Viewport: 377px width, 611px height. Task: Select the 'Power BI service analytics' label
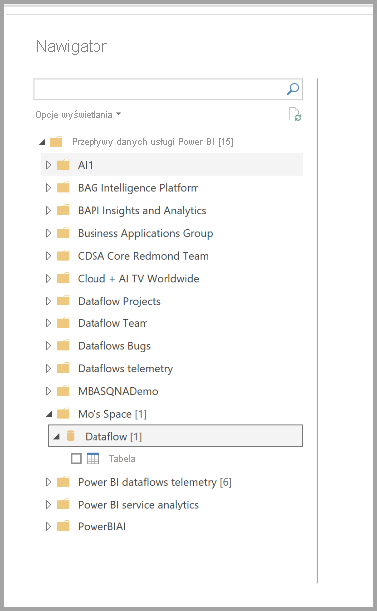click(138, 505)
